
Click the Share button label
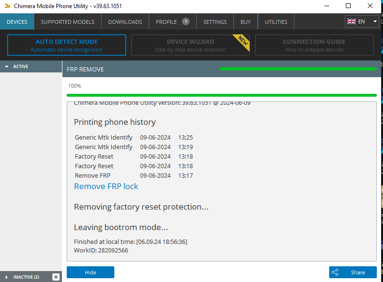[x=358, y=272]
